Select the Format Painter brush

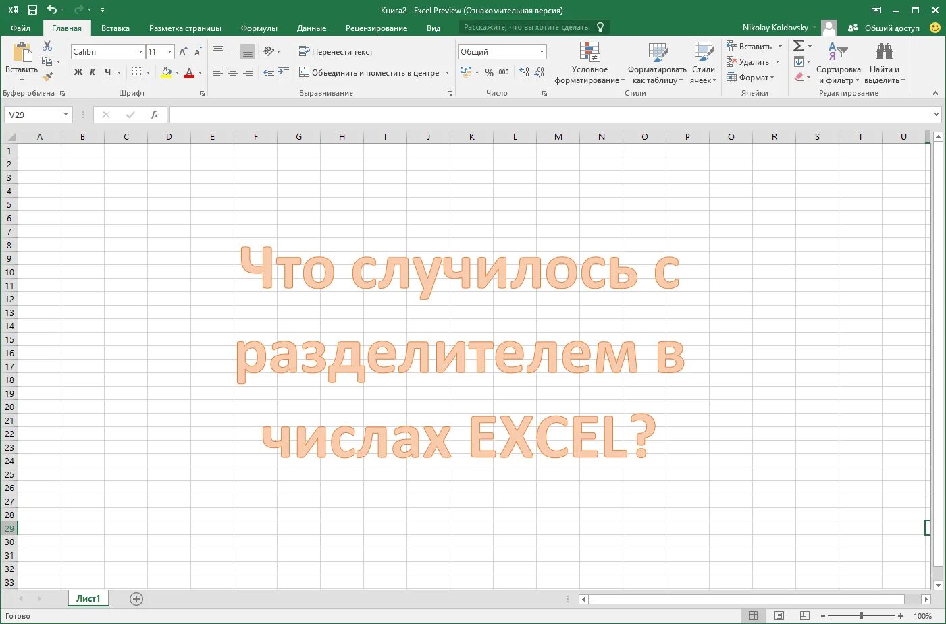click(47, 77)
